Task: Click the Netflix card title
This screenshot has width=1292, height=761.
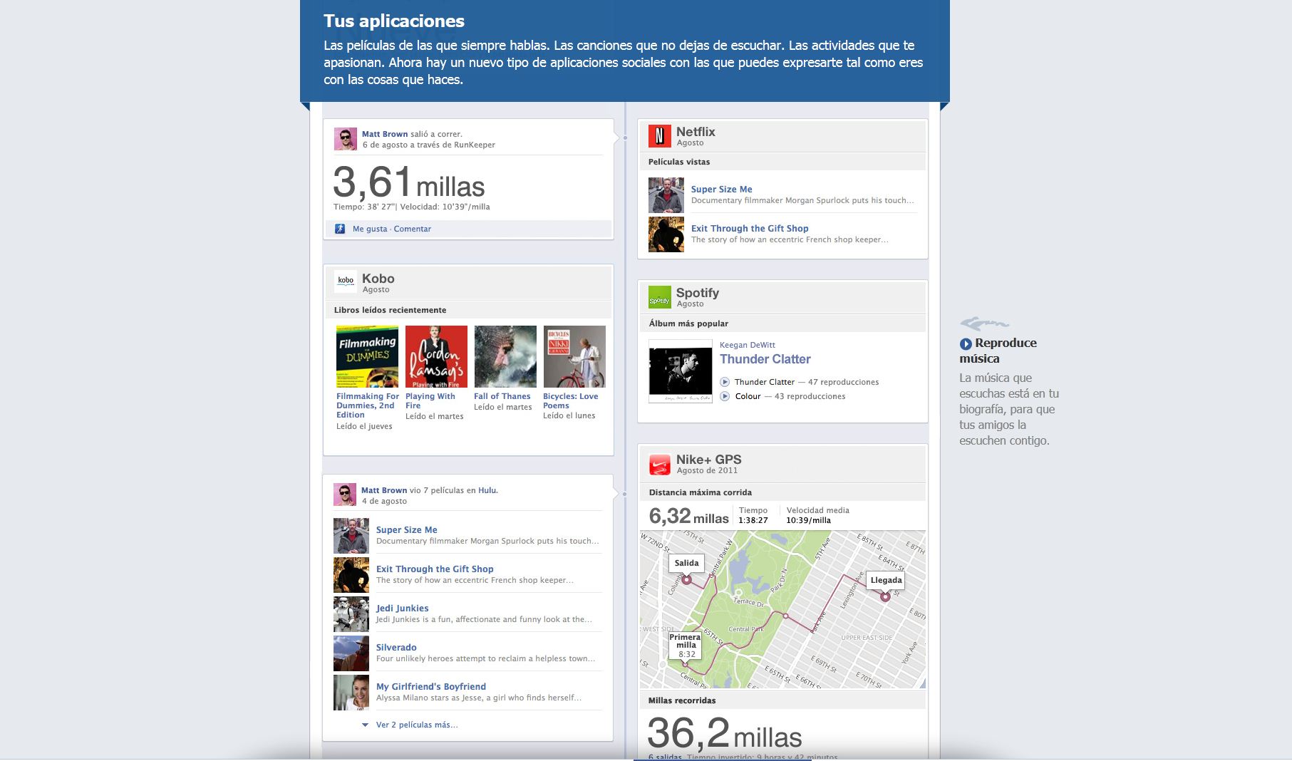Action: (x=696, y=132)
